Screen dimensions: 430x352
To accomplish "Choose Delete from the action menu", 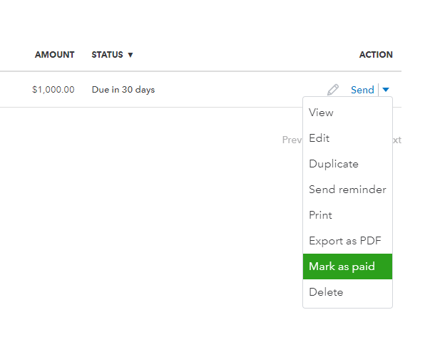I will point(326,292).
